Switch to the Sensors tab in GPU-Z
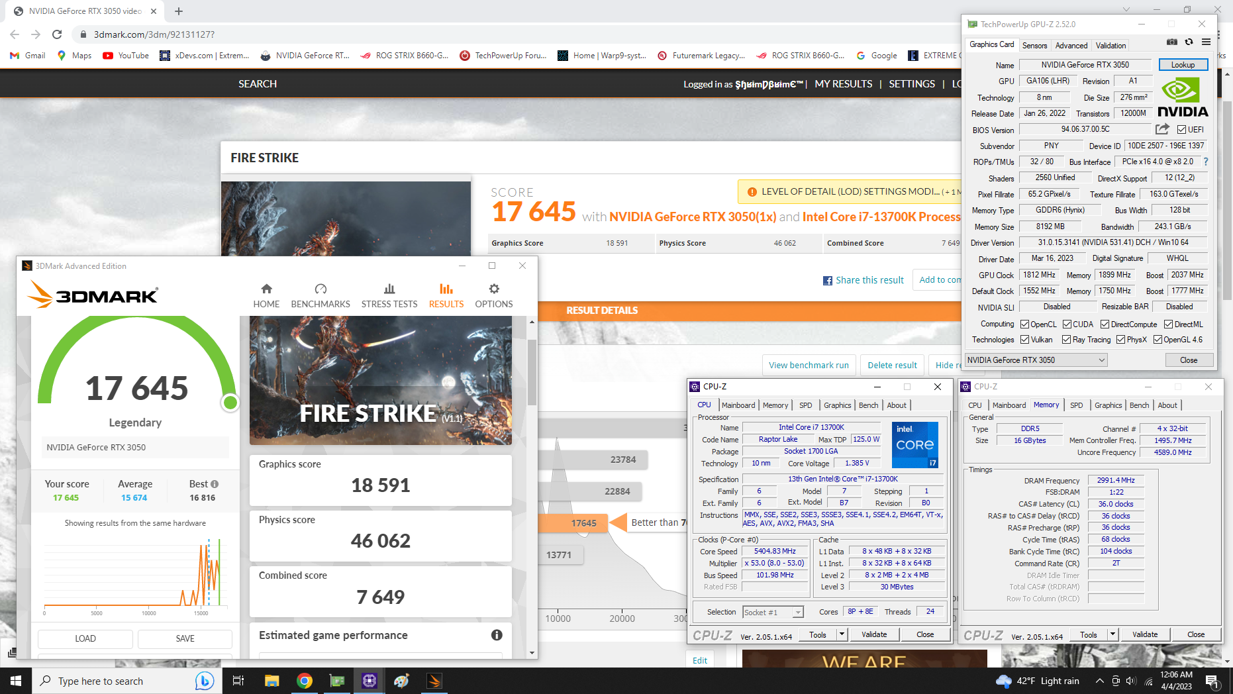 [x=1034, y=46]
